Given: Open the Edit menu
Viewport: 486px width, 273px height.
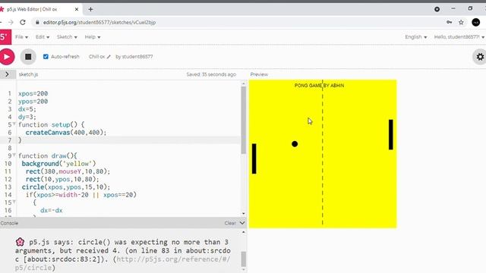Looking at the screenshot, I should (43, 37).
